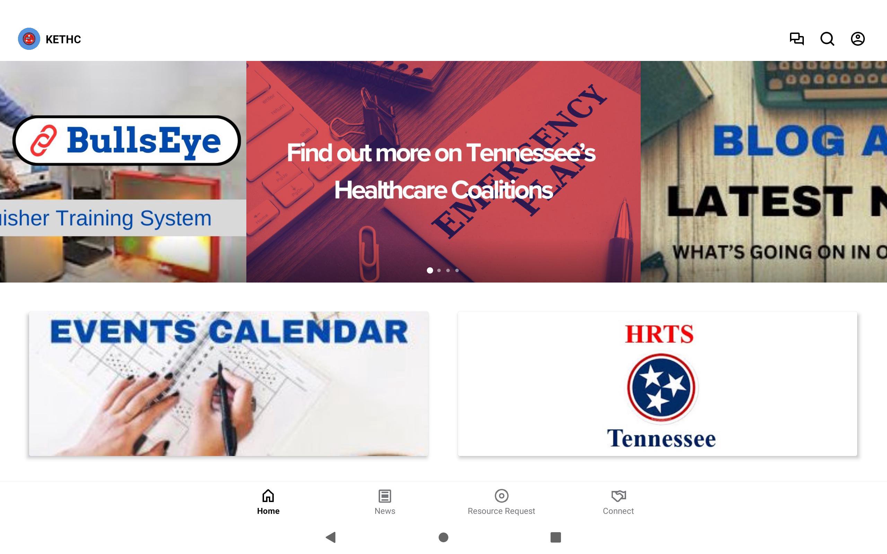Image resolution: width=887 pixels, height=554 pixels.
Task: Open the Events Calendar card
Action: 229,384
